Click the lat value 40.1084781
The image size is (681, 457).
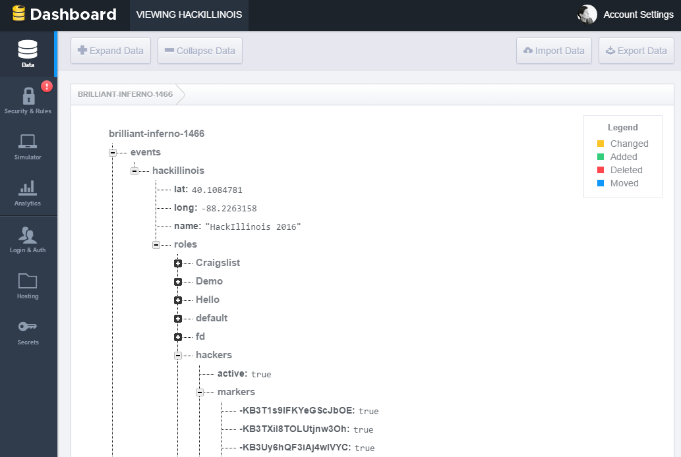point(217,190)
